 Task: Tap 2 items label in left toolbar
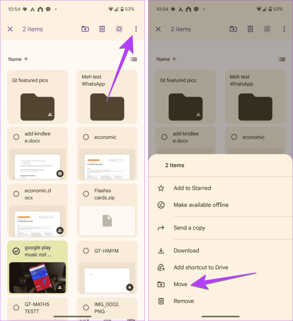click(x=33, y=29)
